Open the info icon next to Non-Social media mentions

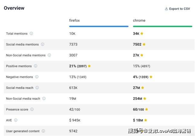click(x=49, y=55)
